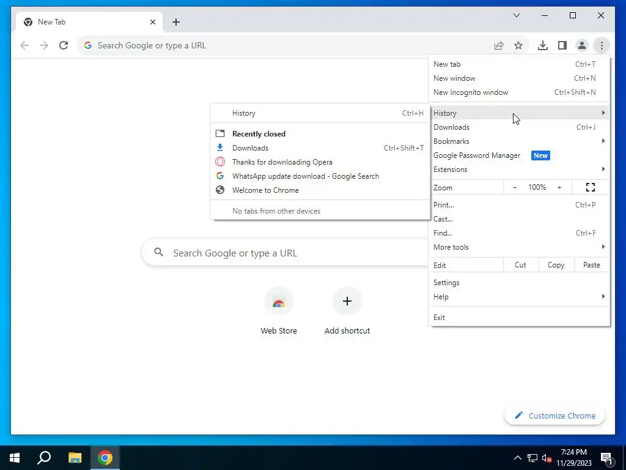Open a new tab with plus button
This screenshot has width=626, height=470.
[x=176, y=22]
